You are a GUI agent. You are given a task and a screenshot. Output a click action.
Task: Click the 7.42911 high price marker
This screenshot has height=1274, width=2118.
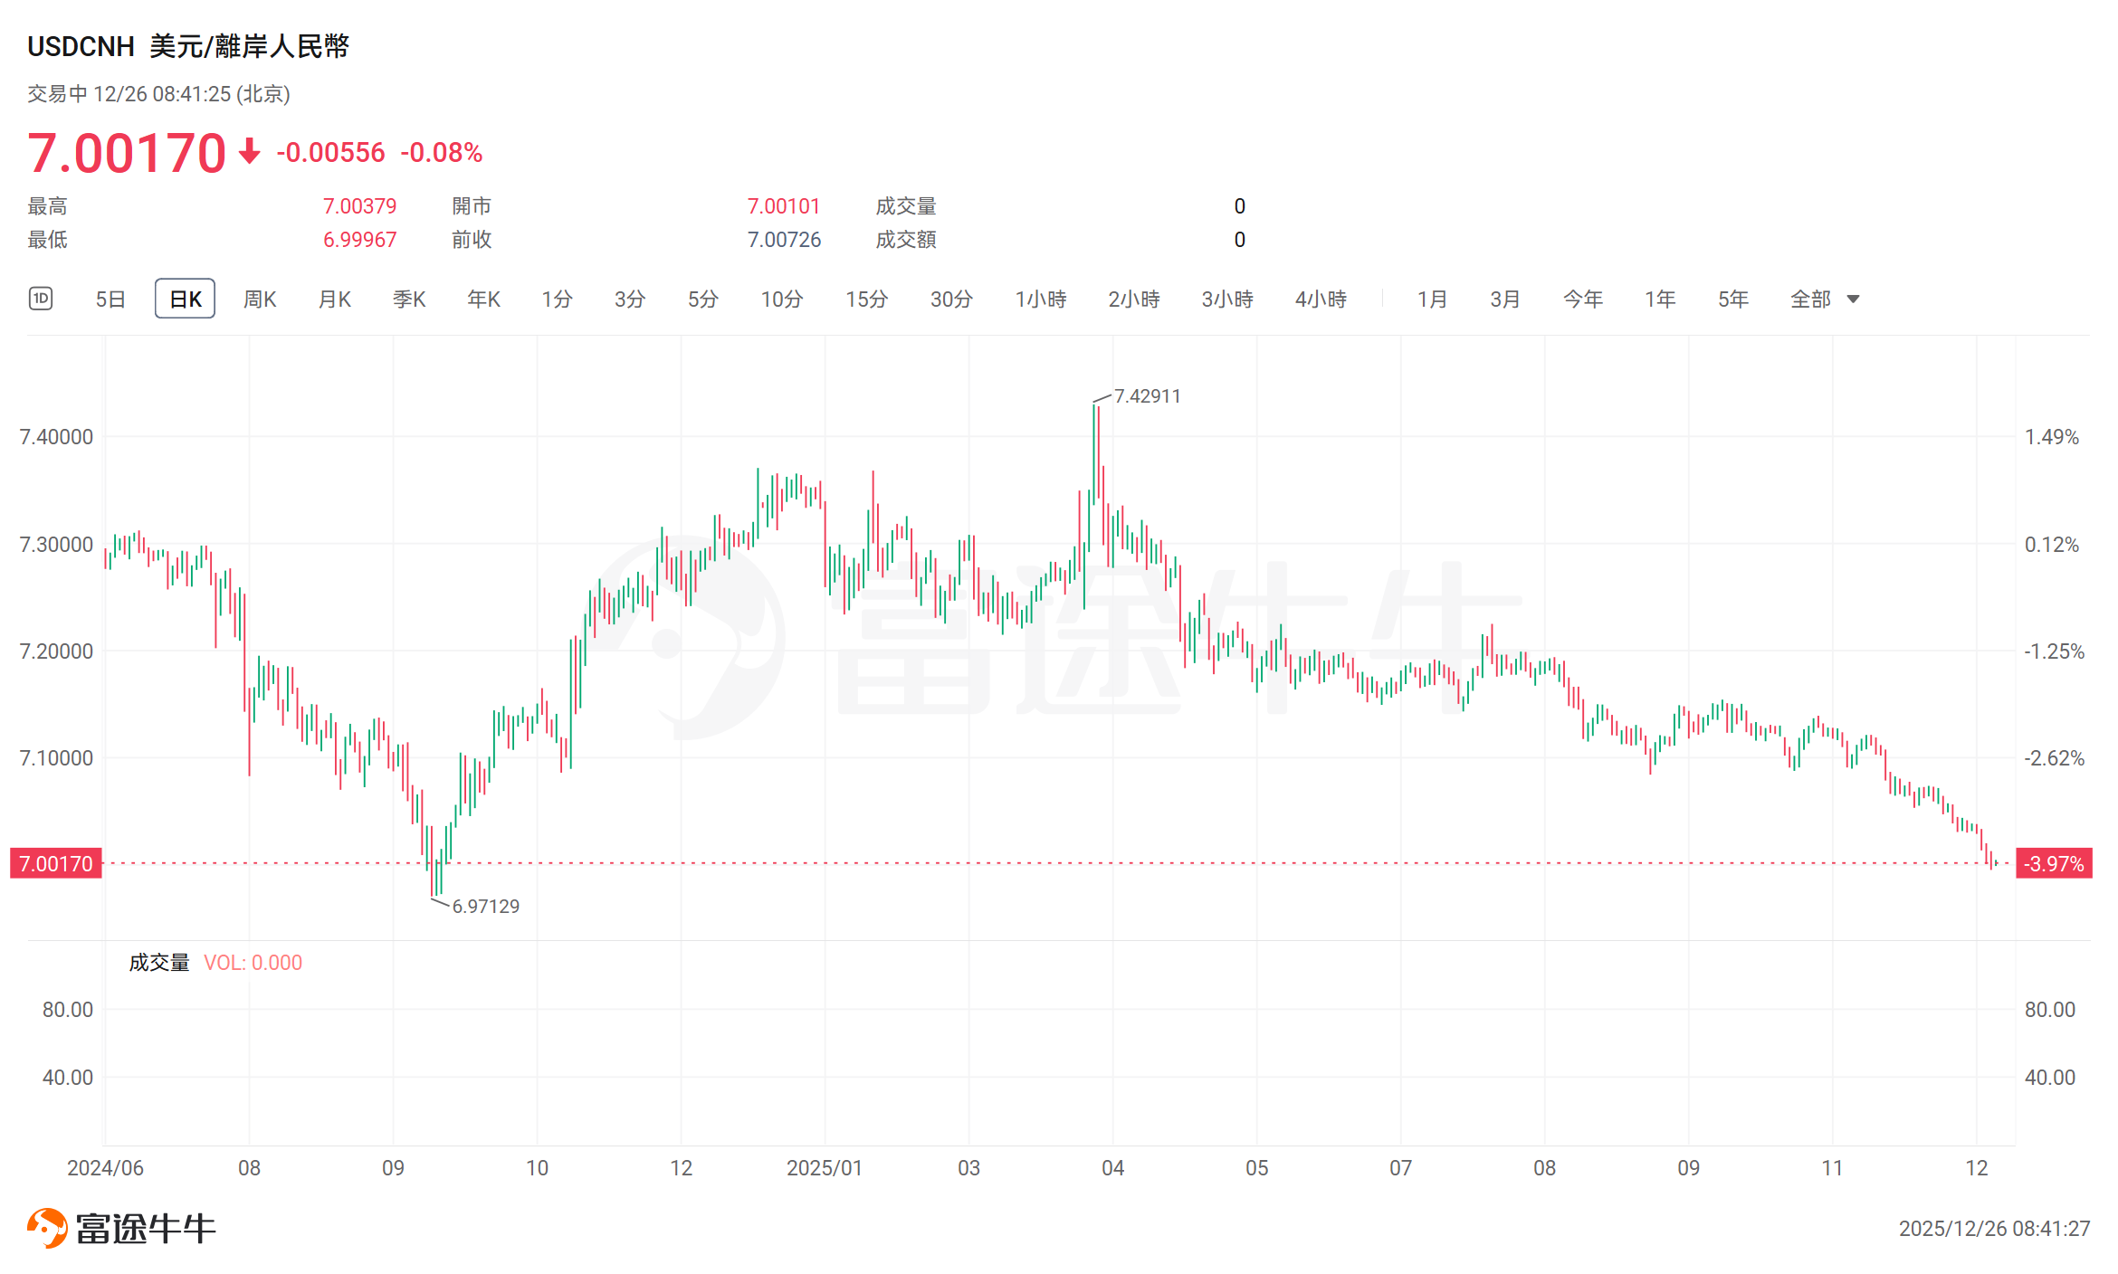pyautogui.click(x=1147, y=396)
